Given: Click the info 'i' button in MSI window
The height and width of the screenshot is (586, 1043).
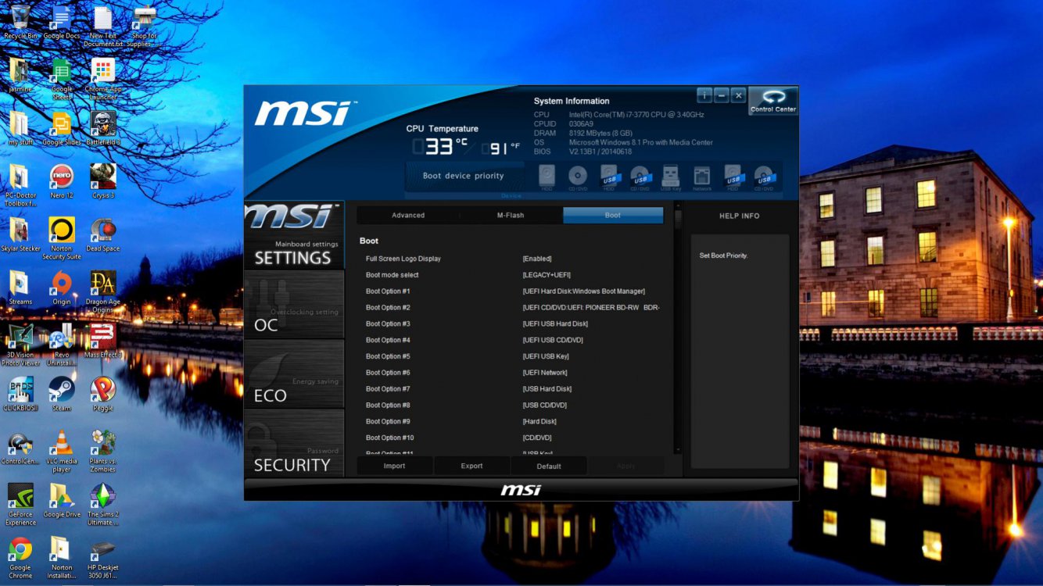Looking at the screenshot, I should 704,95.
